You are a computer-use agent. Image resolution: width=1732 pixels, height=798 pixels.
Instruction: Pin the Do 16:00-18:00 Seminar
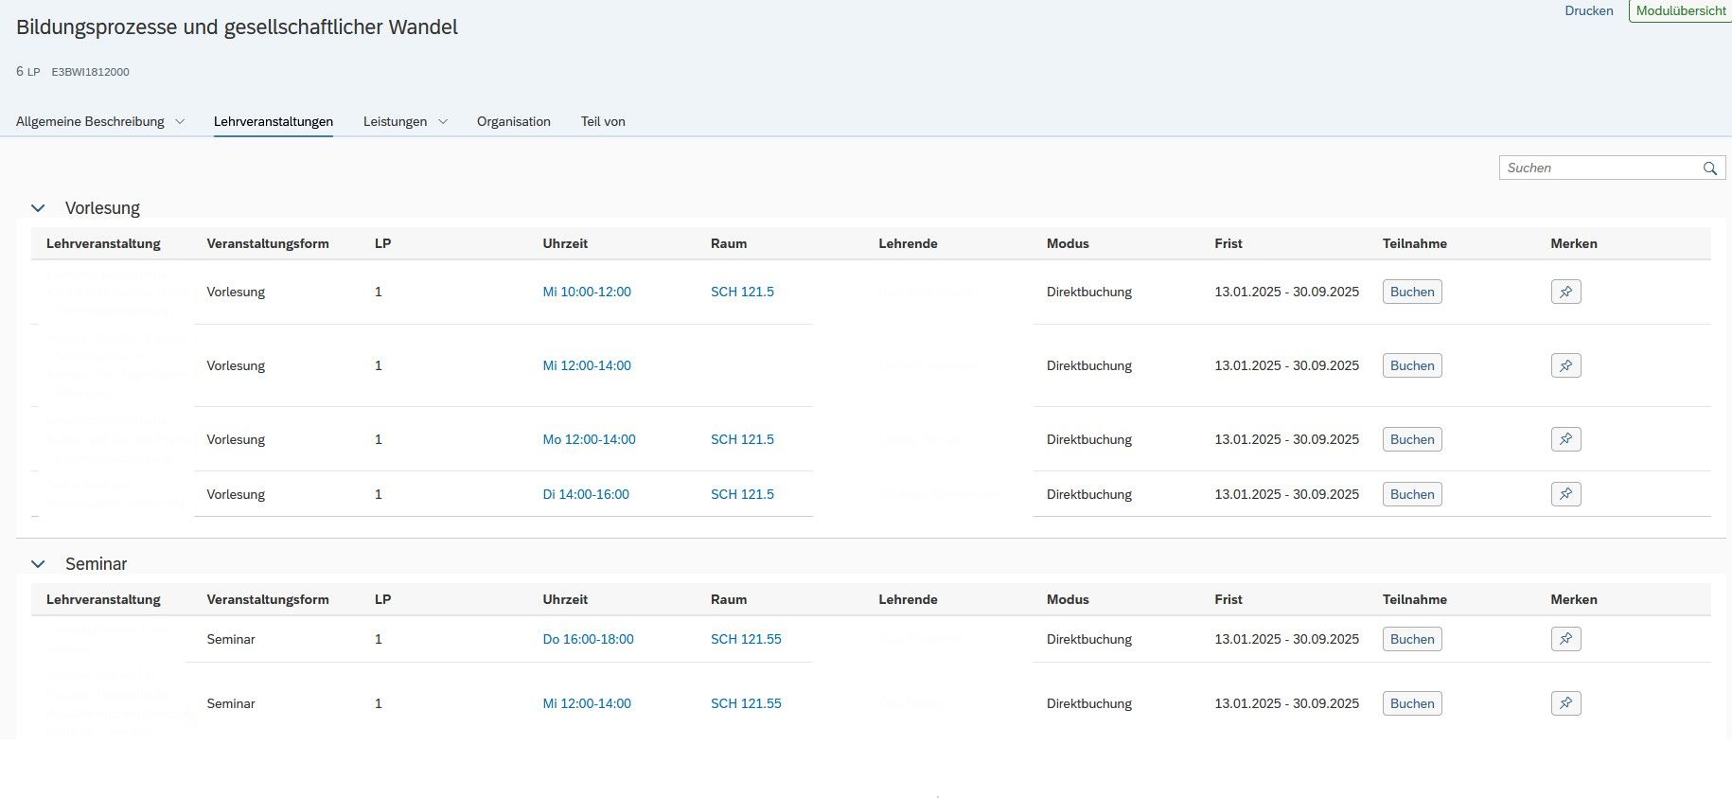tap(1565, 639)
